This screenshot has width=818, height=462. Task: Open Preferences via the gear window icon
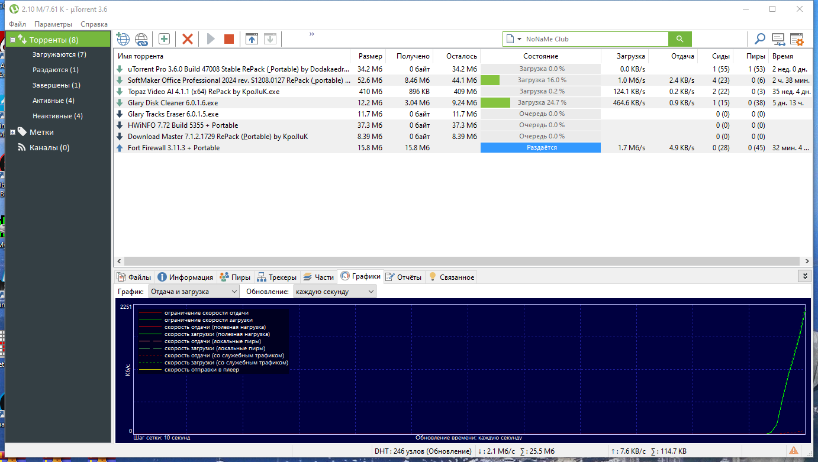pyautogui.click(x=797, y=39)
